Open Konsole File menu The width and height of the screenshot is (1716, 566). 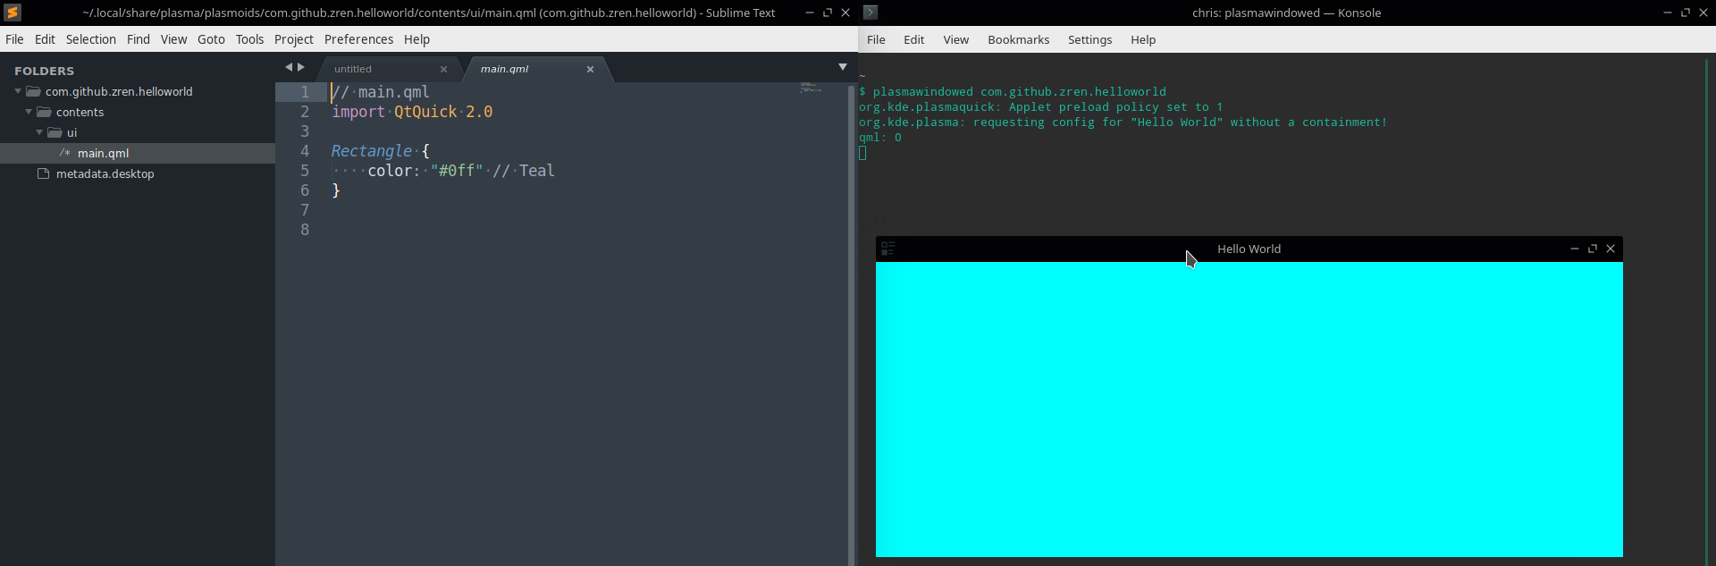876,39
